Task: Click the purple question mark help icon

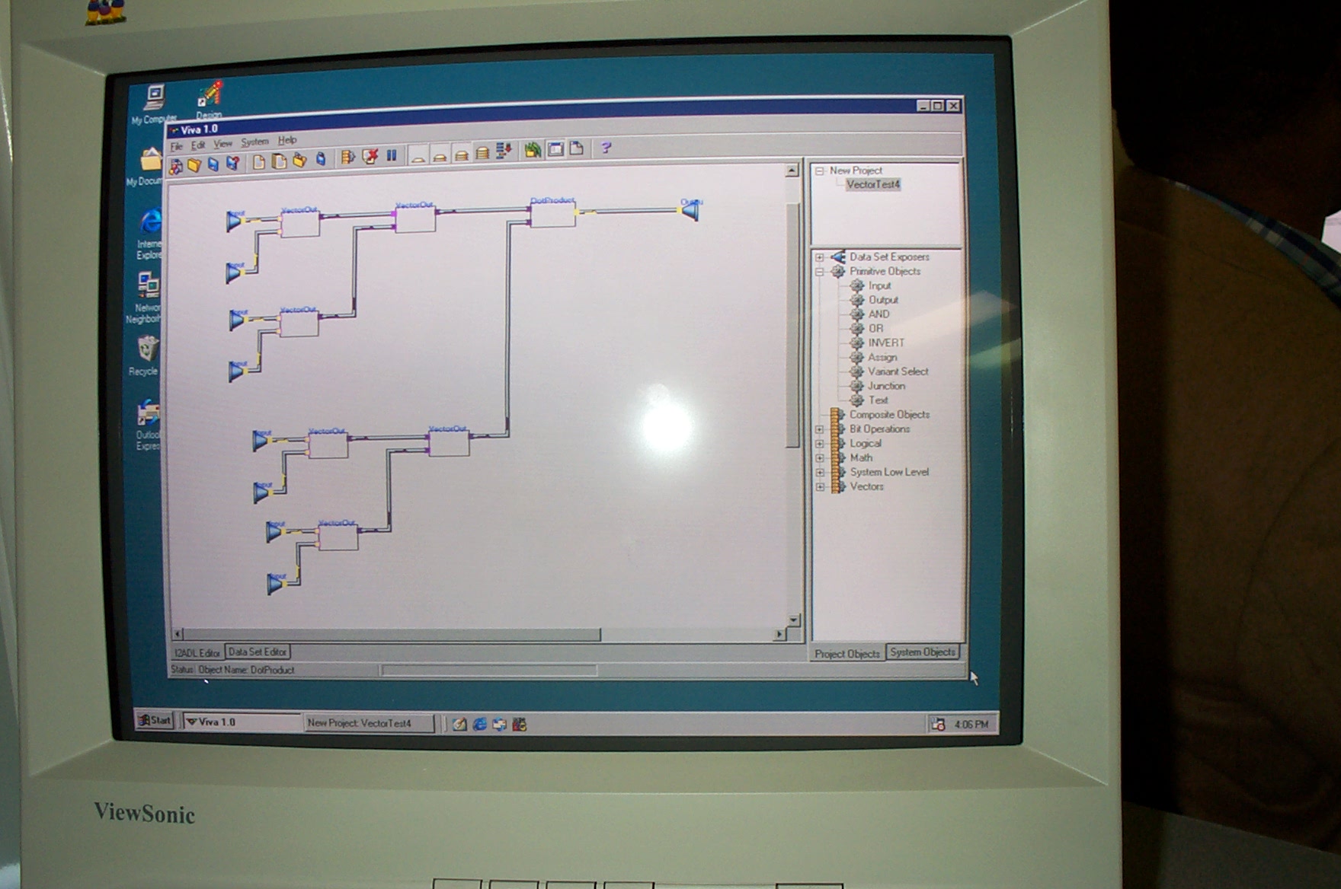Action: pos(606,148)
